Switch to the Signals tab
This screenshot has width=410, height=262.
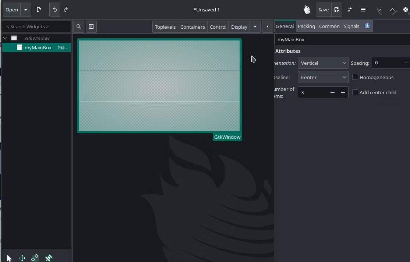pyautogui.click(x=351, y=26)
